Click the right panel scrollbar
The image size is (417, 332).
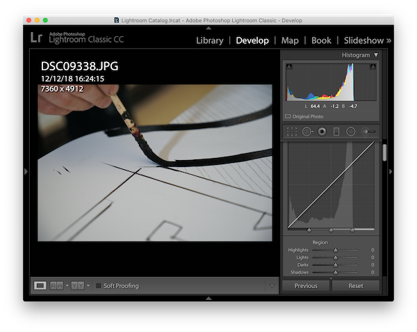coord(384,153)
